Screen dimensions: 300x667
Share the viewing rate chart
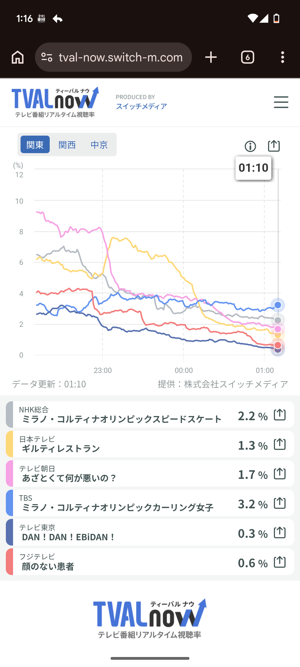[x=274, y=146]
